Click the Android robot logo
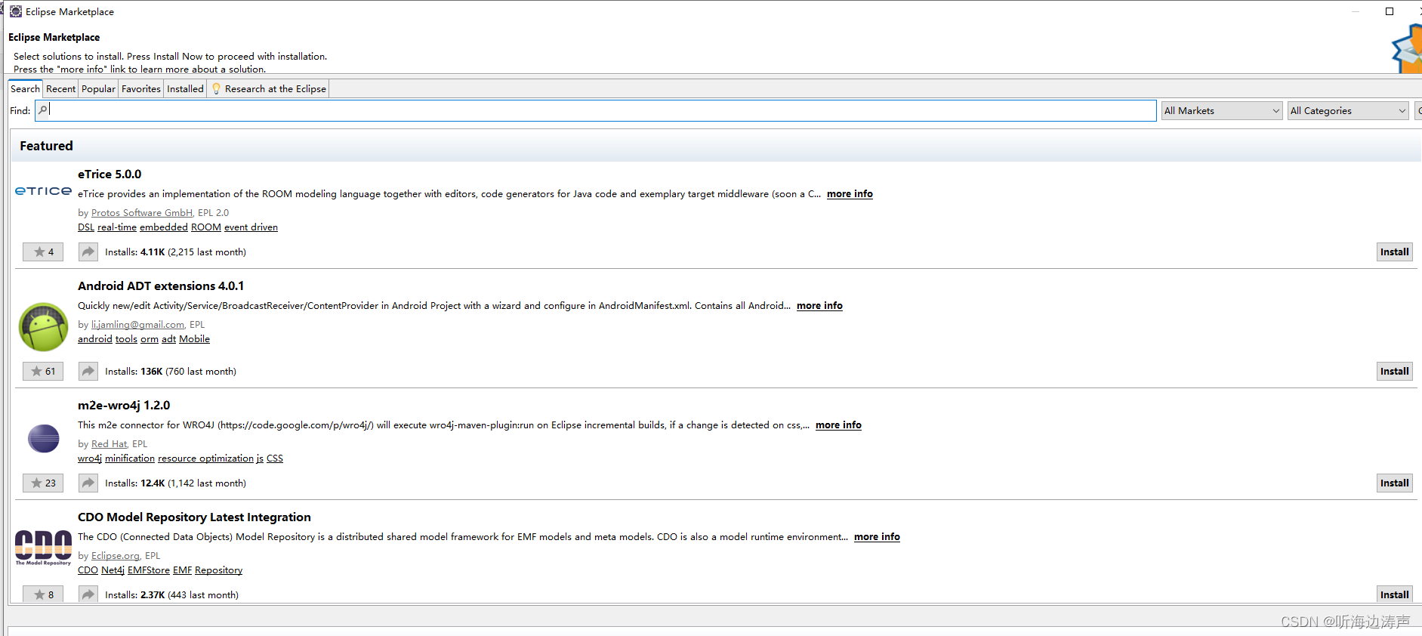Image resolution: width=1422 pixels, height=636 pixels. point(43,327)
